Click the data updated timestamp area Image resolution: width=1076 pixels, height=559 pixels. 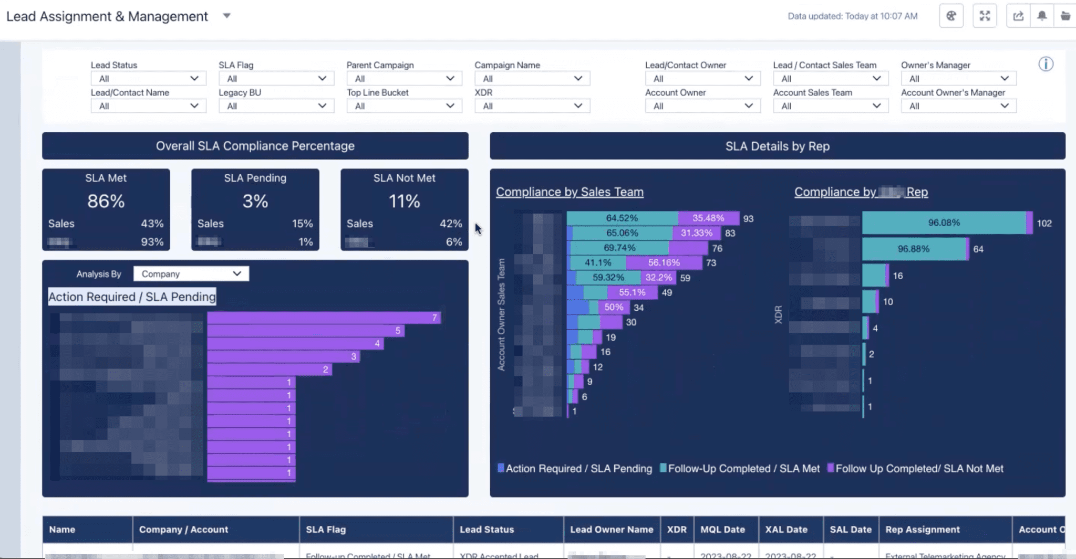tap(852, 16)
